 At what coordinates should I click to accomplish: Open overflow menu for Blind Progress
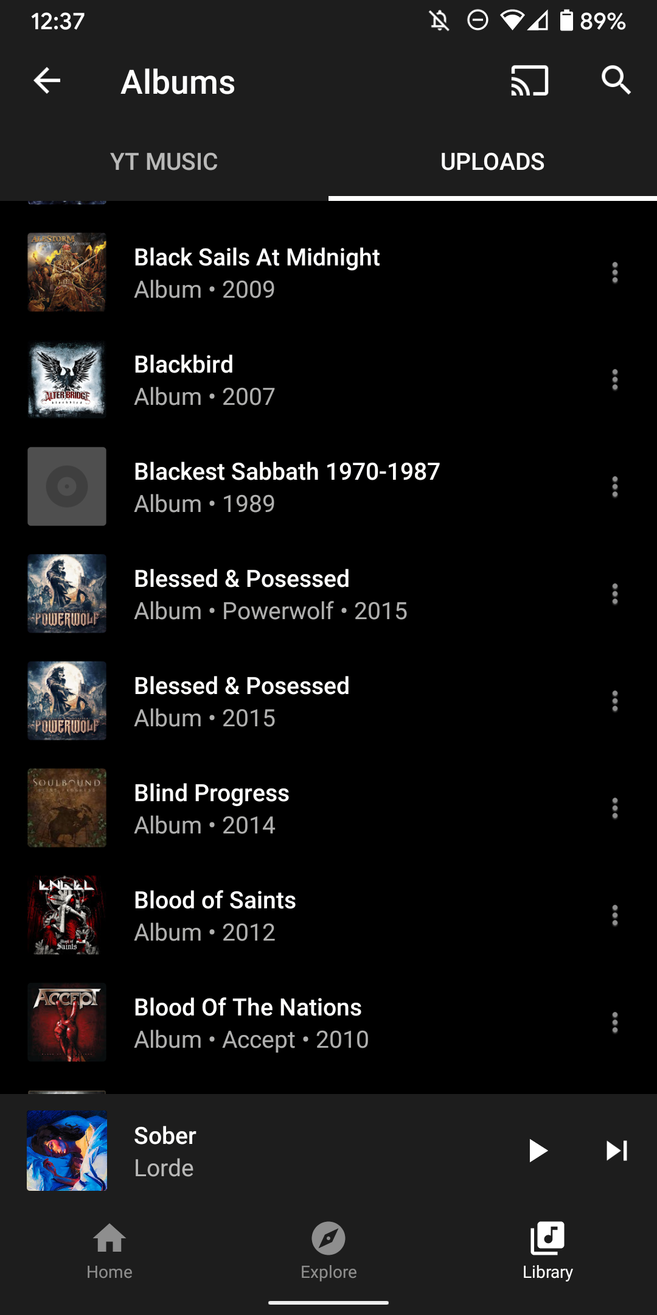615,808
